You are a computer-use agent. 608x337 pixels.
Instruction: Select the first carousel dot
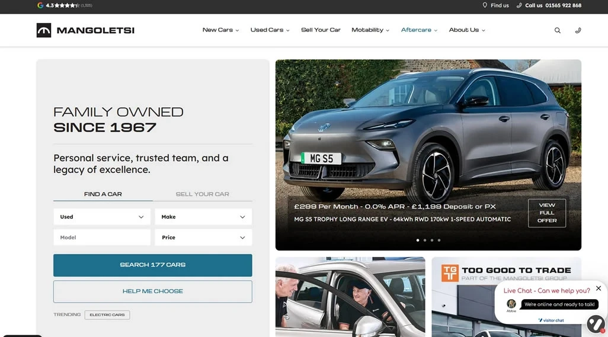click(x=418, y=240)
